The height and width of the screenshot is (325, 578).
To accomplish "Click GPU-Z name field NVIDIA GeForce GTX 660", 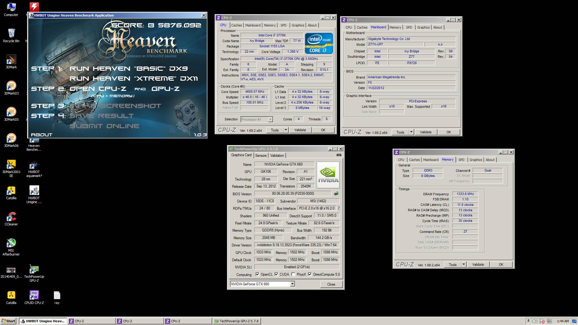I will pyautogui.click(x=284, y=164).
